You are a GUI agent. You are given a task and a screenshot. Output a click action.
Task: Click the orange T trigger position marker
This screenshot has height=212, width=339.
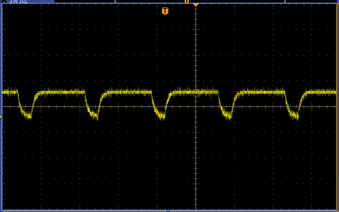tap(165, 11)
